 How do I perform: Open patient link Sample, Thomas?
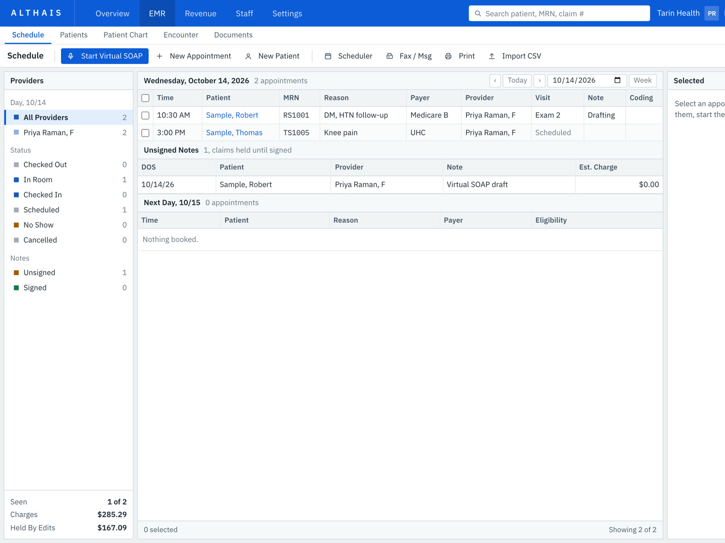[x=234, y=133]
